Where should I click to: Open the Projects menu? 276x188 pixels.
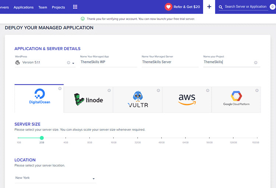pos(59,7)
